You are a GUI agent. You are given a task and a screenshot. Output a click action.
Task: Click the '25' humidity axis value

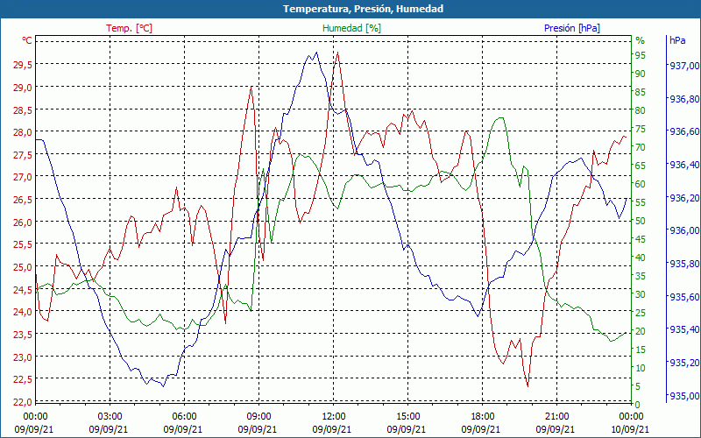[641, 313]
